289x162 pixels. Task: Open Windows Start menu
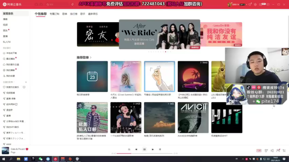point(4,159)
